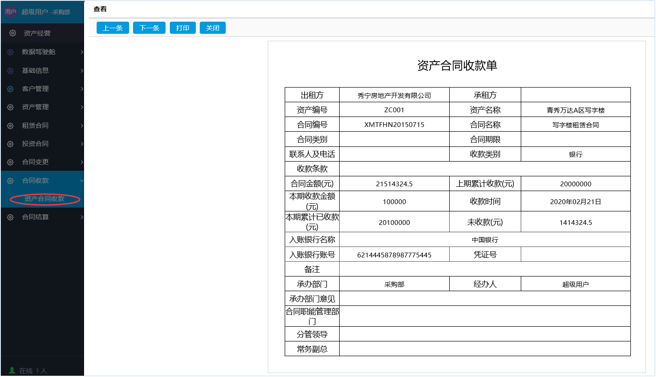The image size is (656, 377).
Task: Click the gear icon beside 资产经营
Action: pos(13,33)
